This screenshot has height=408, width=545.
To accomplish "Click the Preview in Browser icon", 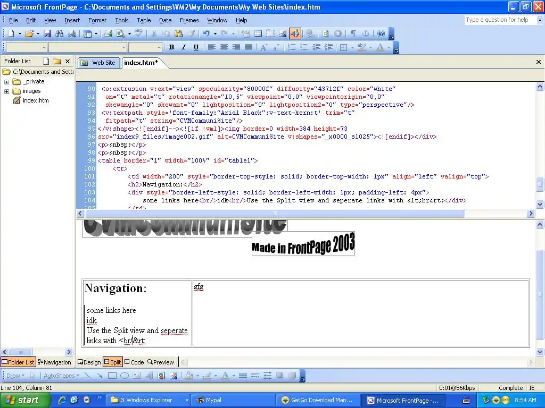I will (x=121, y=33).
